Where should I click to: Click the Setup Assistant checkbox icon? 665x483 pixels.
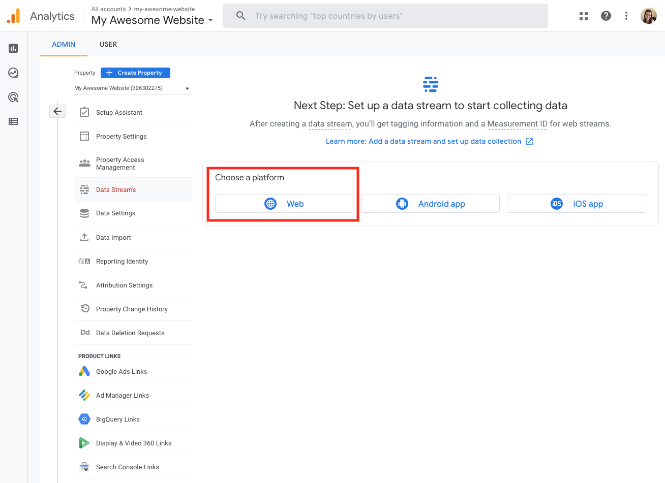84,112
